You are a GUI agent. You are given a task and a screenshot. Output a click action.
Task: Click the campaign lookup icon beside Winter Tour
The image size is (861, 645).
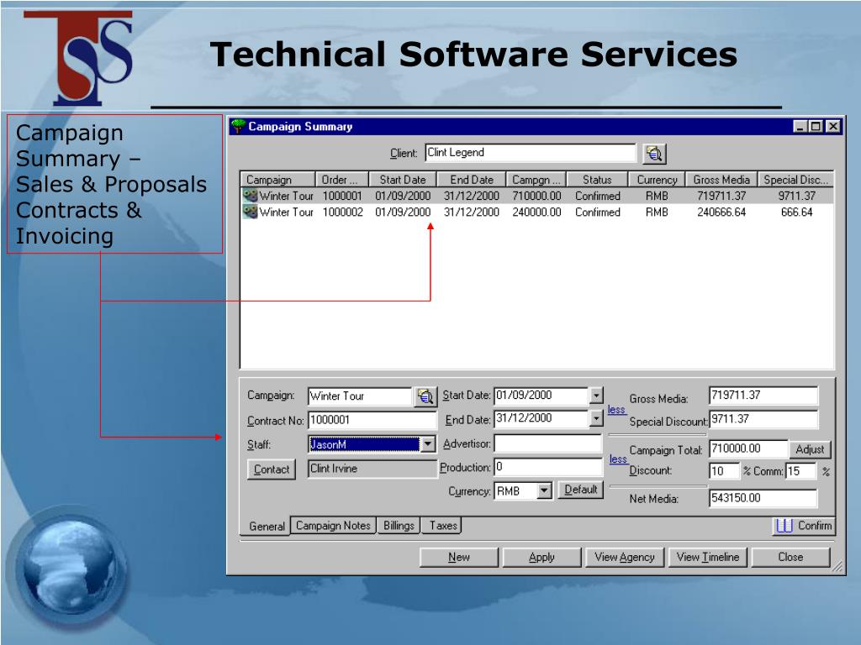[x=425, y=396]
